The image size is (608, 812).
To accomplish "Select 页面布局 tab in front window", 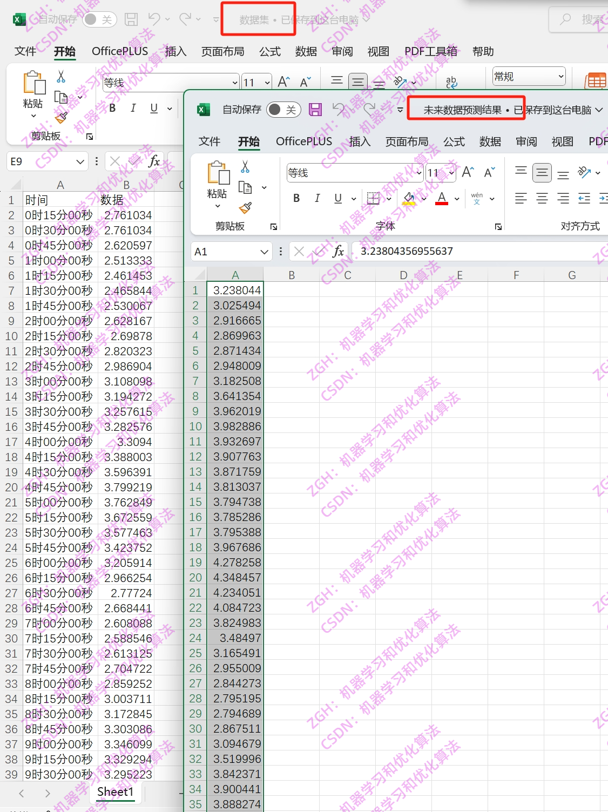I will coord(407,141).
